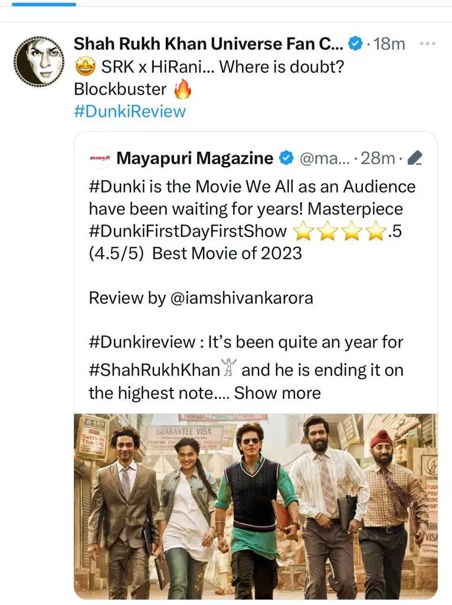
Task: Select the highlighted tab indicator at top
Action: tap(44, 4)
